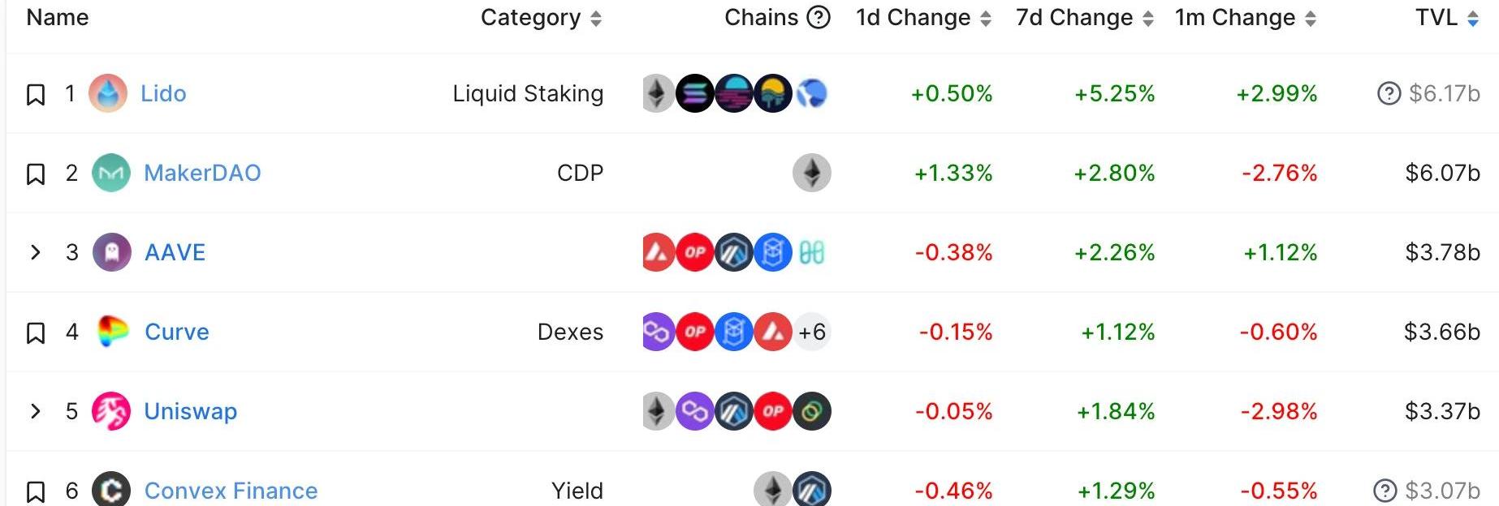
Task: Click the Lido protocol logo icon
Action: tap(108, 93)
